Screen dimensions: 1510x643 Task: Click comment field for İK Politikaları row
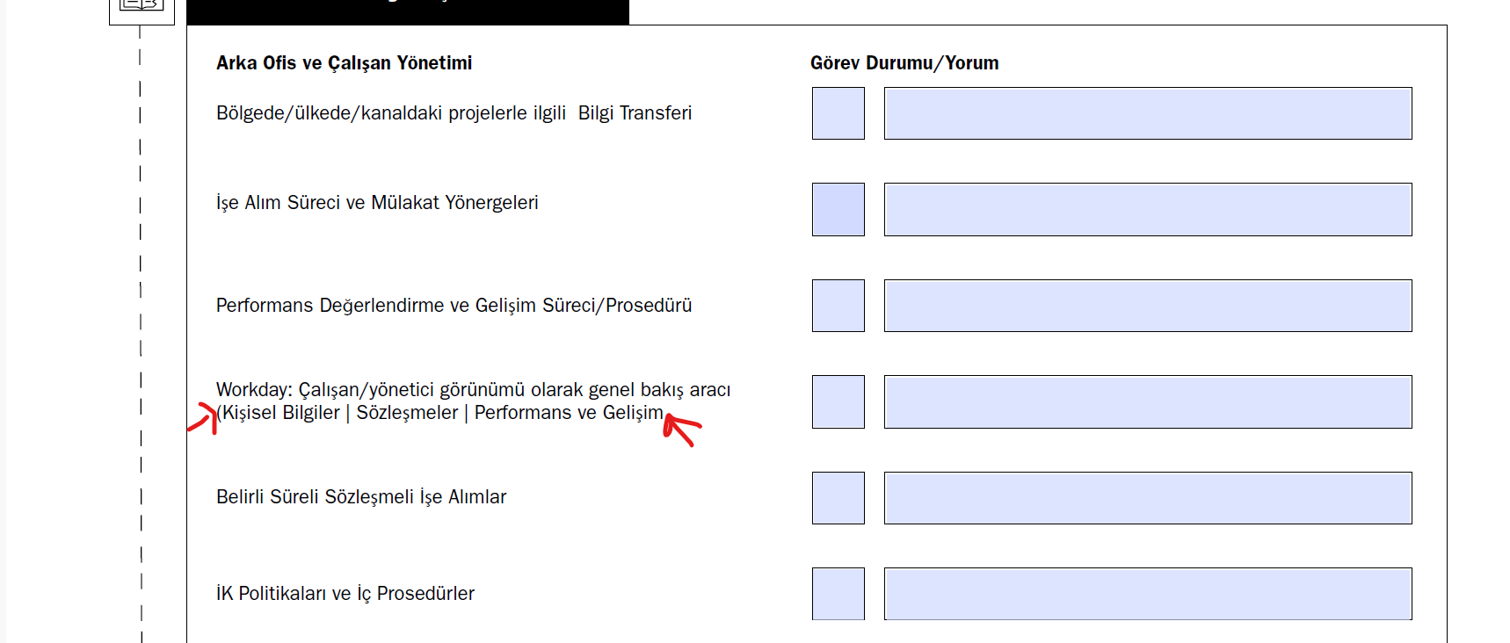1148,594
